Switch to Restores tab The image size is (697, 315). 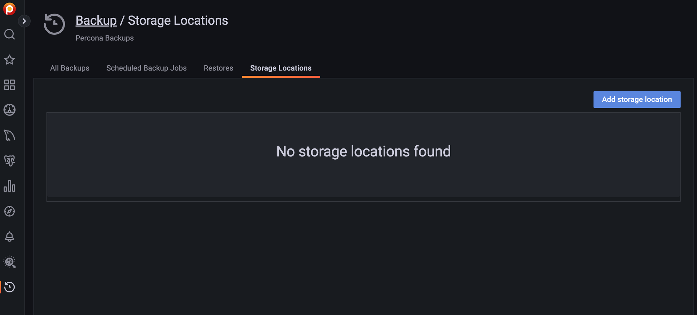[219, 68]
